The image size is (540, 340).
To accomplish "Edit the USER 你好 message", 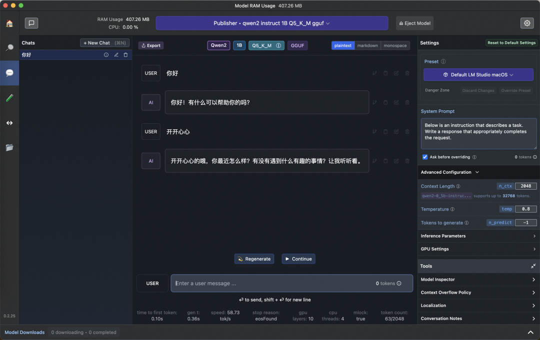I will (396, 73).
